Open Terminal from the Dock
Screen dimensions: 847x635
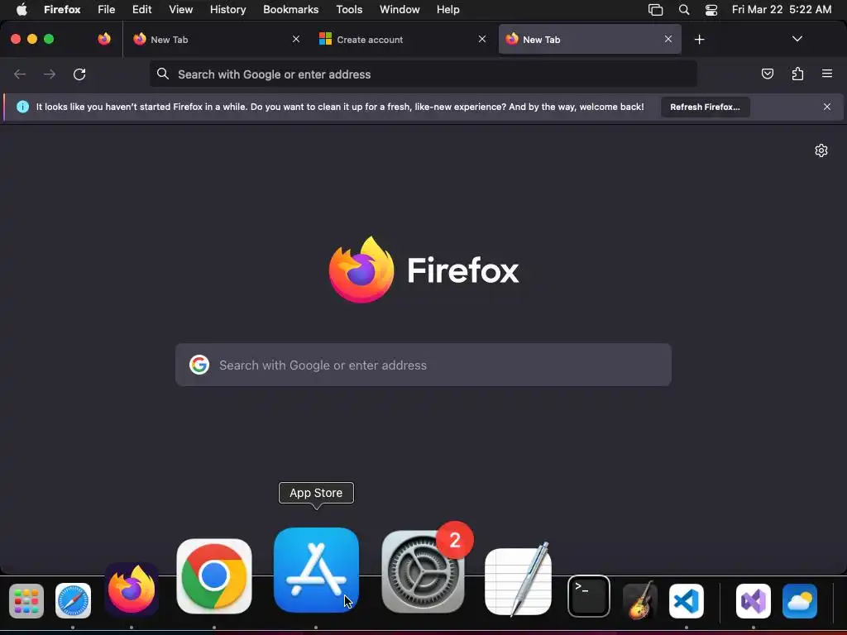coord(589,596)
